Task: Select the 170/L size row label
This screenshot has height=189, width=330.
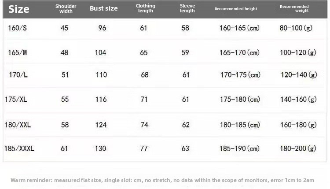Action: tap(18, 75)
